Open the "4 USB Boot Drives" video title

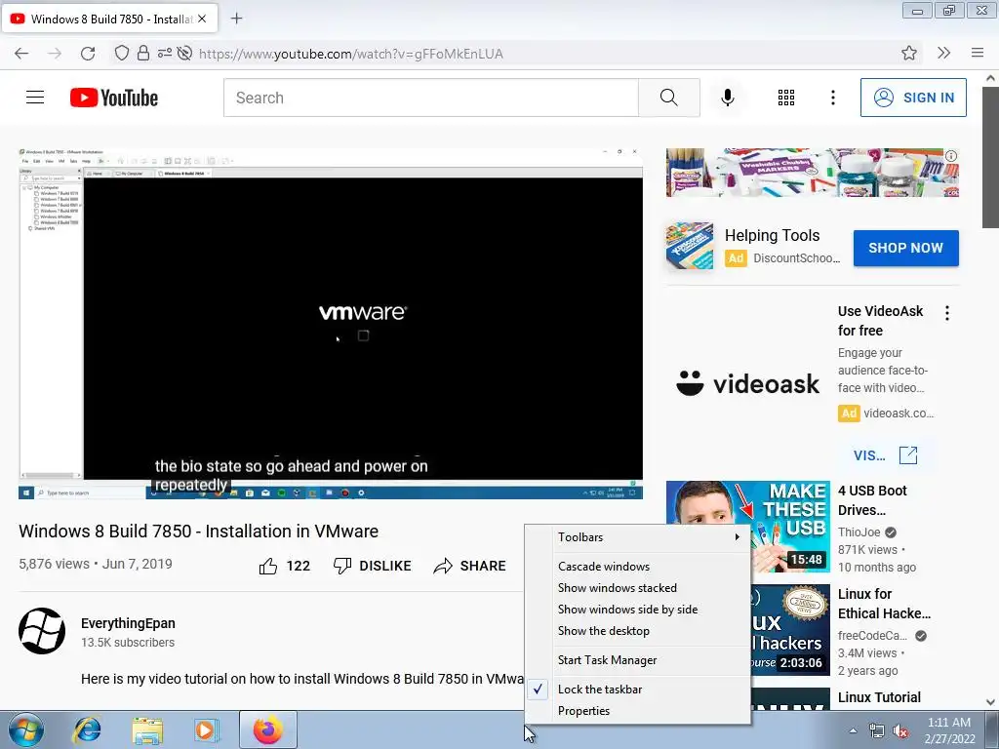coord(872,500)
